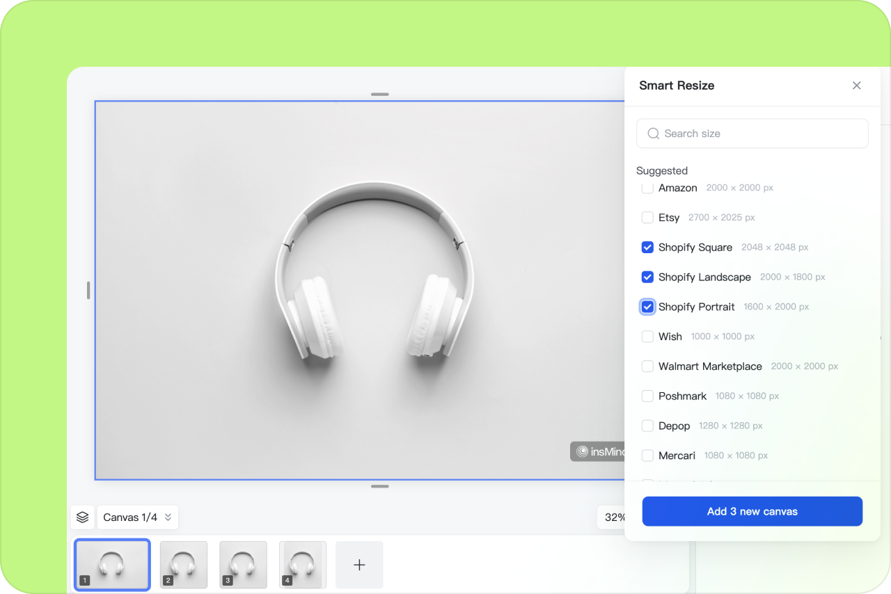The height and width of the screenshot is (594, 891).
Task: Click the left edge resize handle of the canvas
Action: pyautogui.click(x=88, y=290)
